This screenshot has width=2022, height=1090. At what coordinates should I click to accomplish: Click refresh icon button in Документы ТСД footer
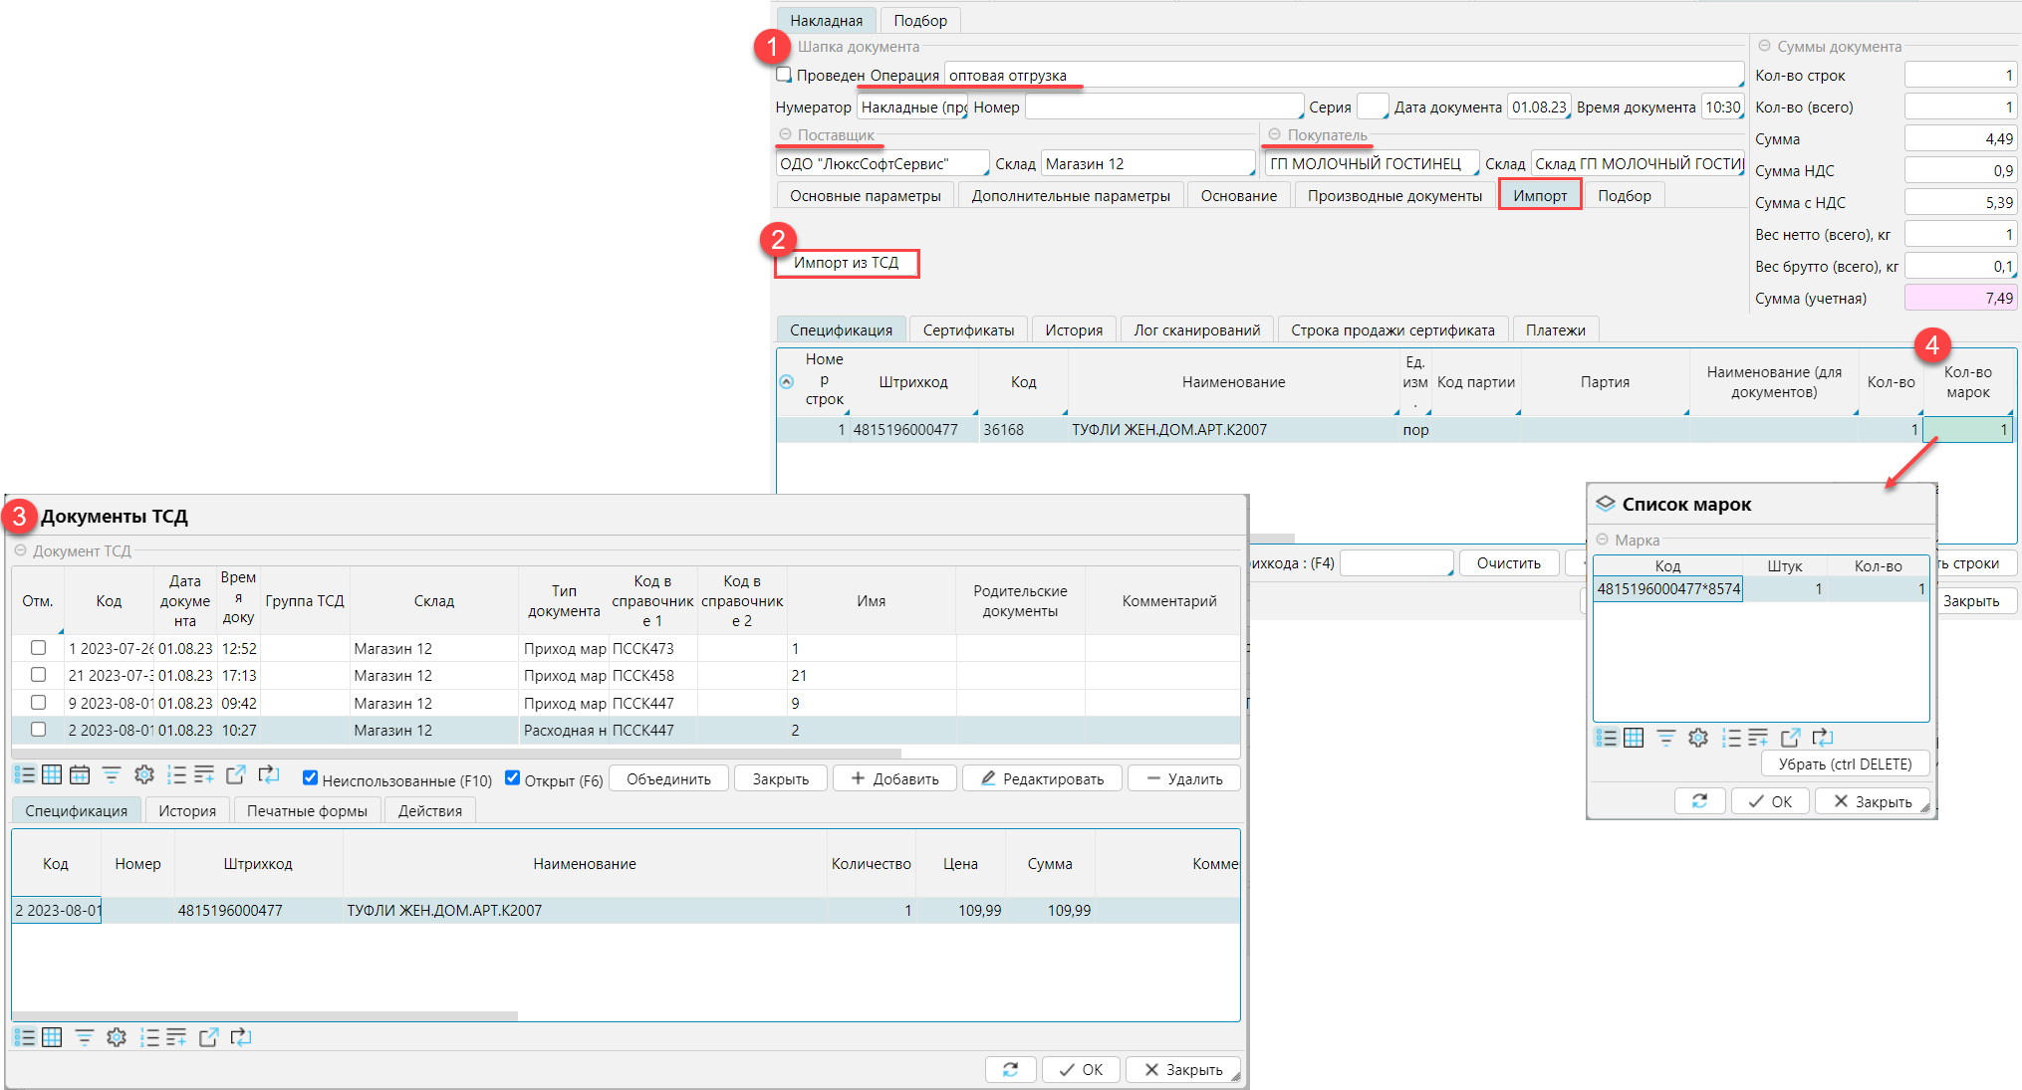(x=1010, y=1069)
